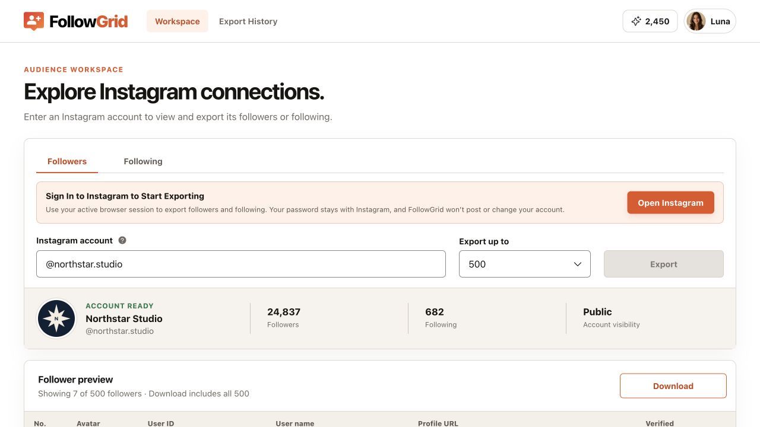The width and height of the screenshot is (760, 427).
Task: Click the @northstar.studio handle under Northstar Studio
Action: (x=120, y=332)
